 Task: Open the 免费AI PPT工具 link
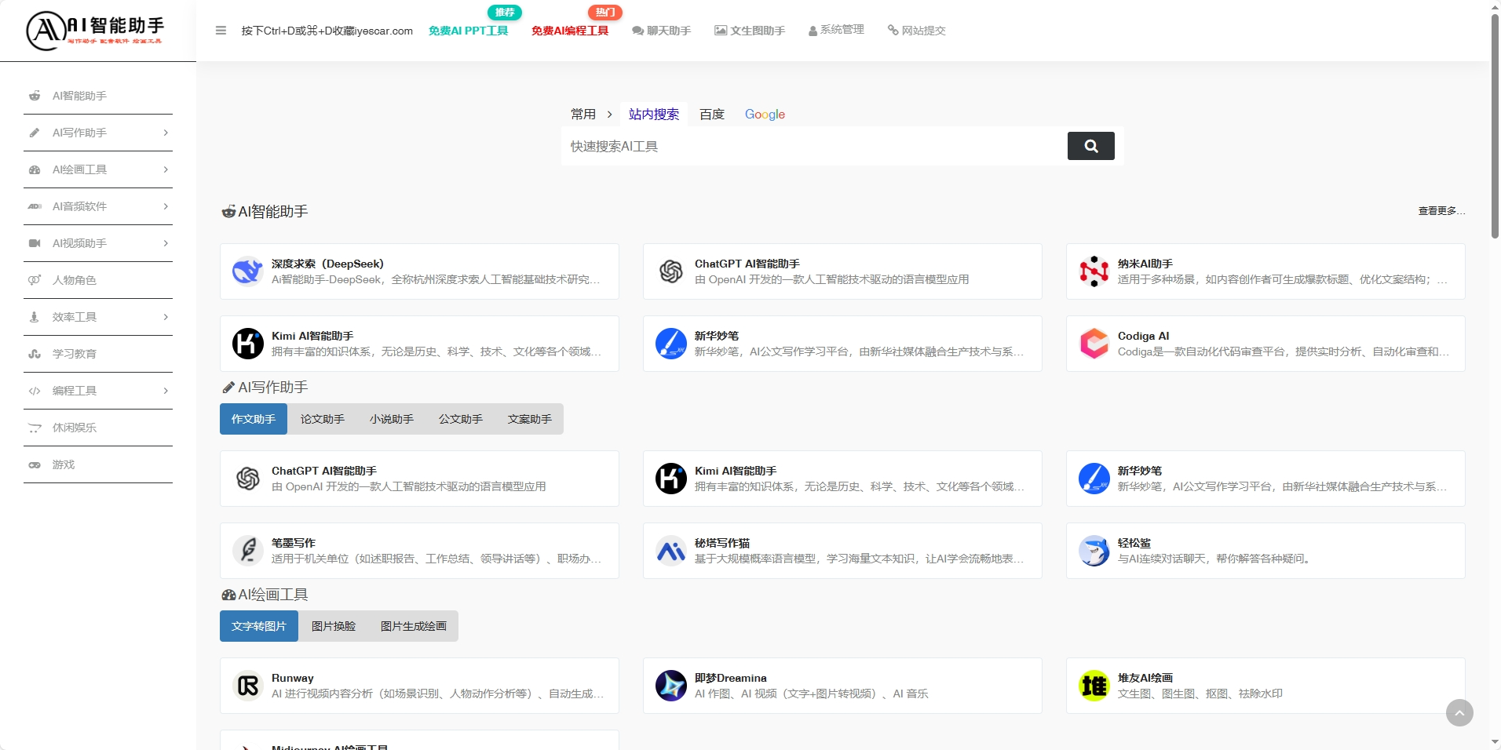click(x=468, y=31)
